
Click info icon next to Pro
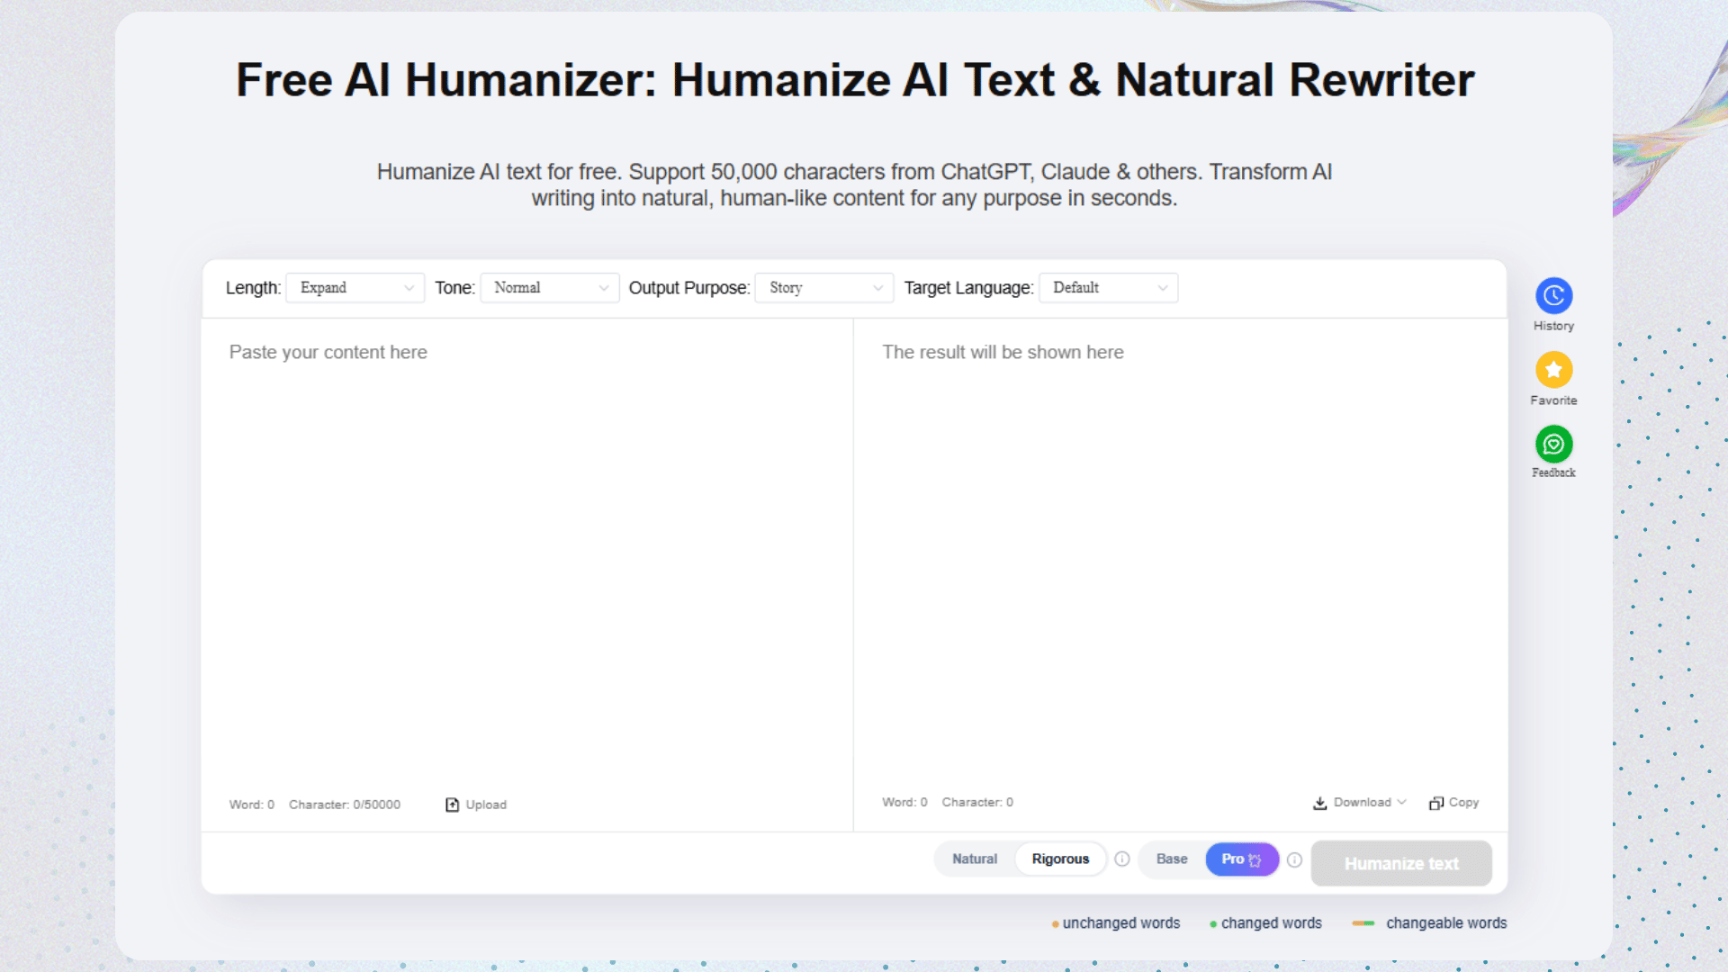[1294, 860]
